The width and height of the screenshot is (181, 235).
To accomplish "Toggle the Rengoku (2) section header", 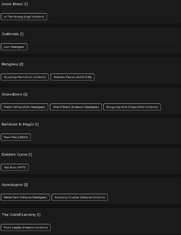I will [x=90, y=64].
